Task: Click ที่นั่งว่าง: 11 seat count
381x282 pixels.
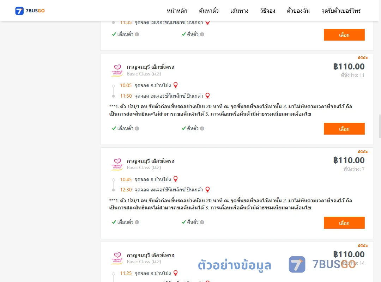Action: click(352, 75)
